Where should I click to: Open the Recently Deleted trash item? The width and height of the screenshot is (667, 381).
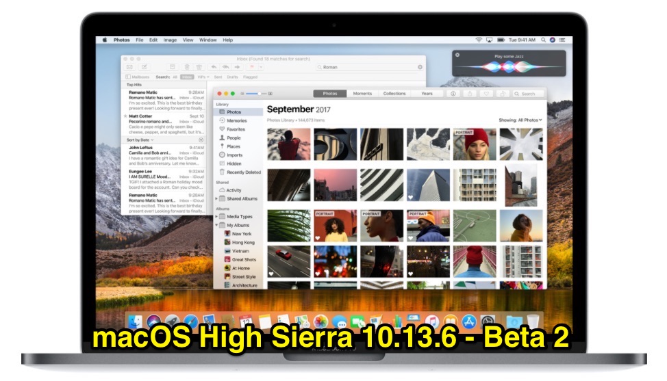tap(243, 172)
